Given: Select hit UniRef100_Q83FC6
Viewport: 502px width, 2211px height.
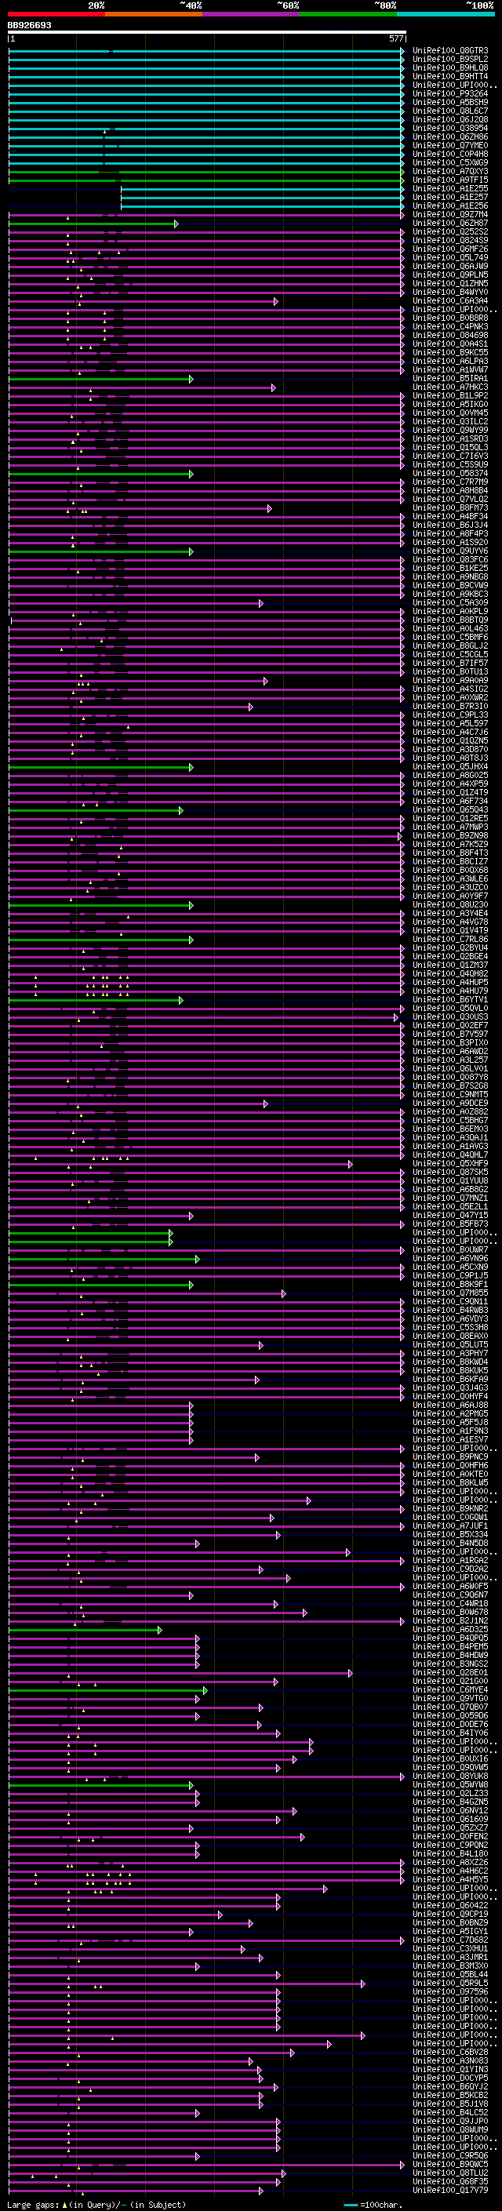Looking at the screenshot, I should coord(450,560).
